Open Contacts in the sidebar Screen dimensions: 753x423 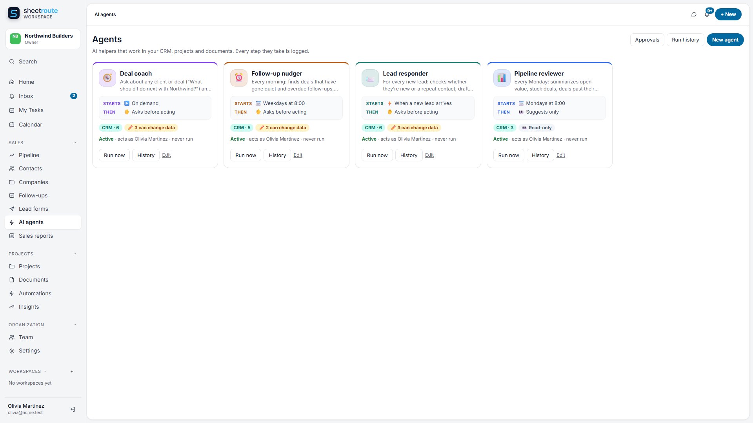[x=43, y=168]
